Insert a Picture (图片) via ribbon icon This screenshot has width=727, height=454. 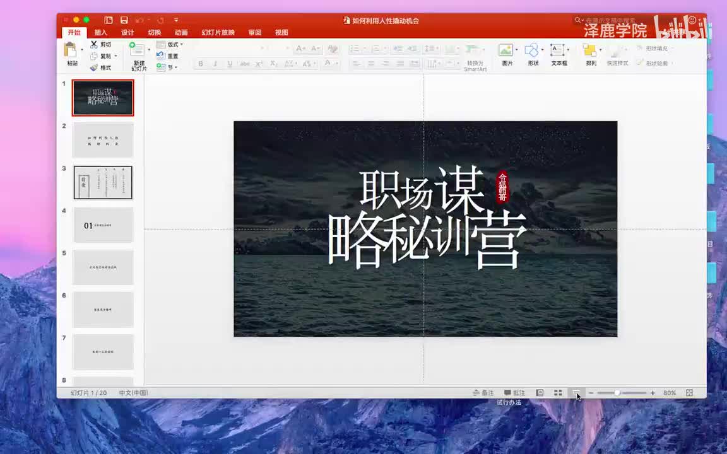[x=505, y=50]
